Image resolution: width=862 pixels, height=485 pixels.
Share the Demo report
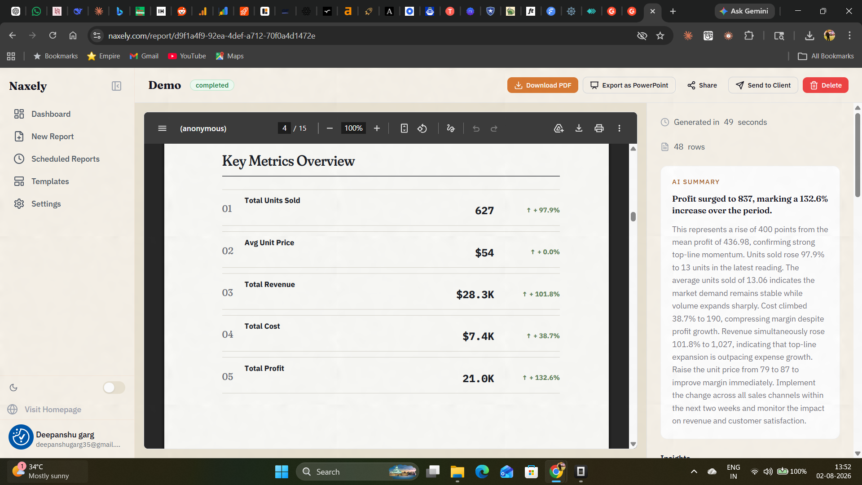click(x=702, y=85)
